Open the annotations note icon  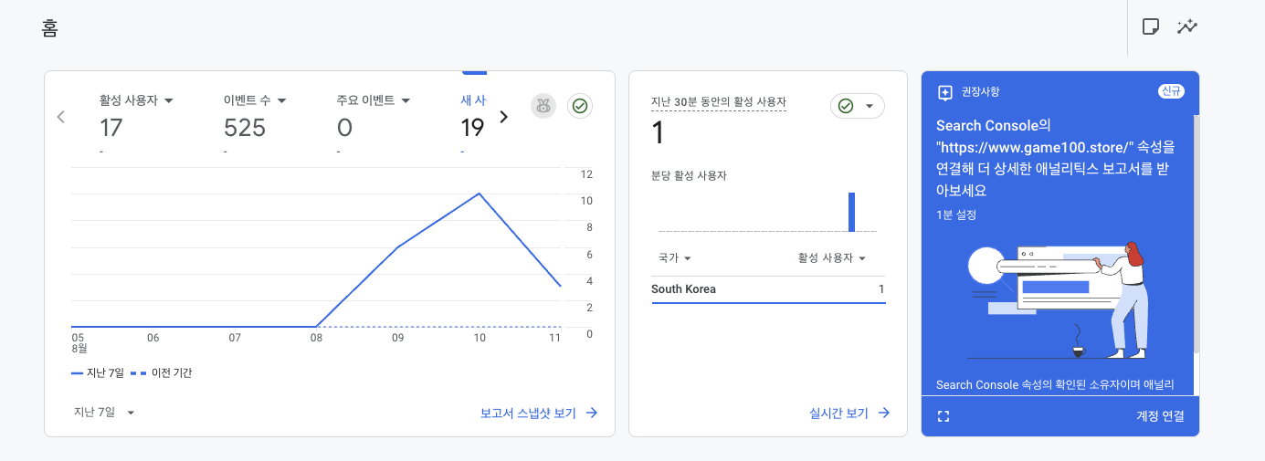1151,26
